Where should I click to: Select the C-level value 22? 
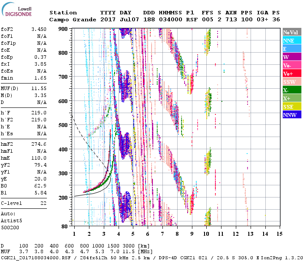43,203
